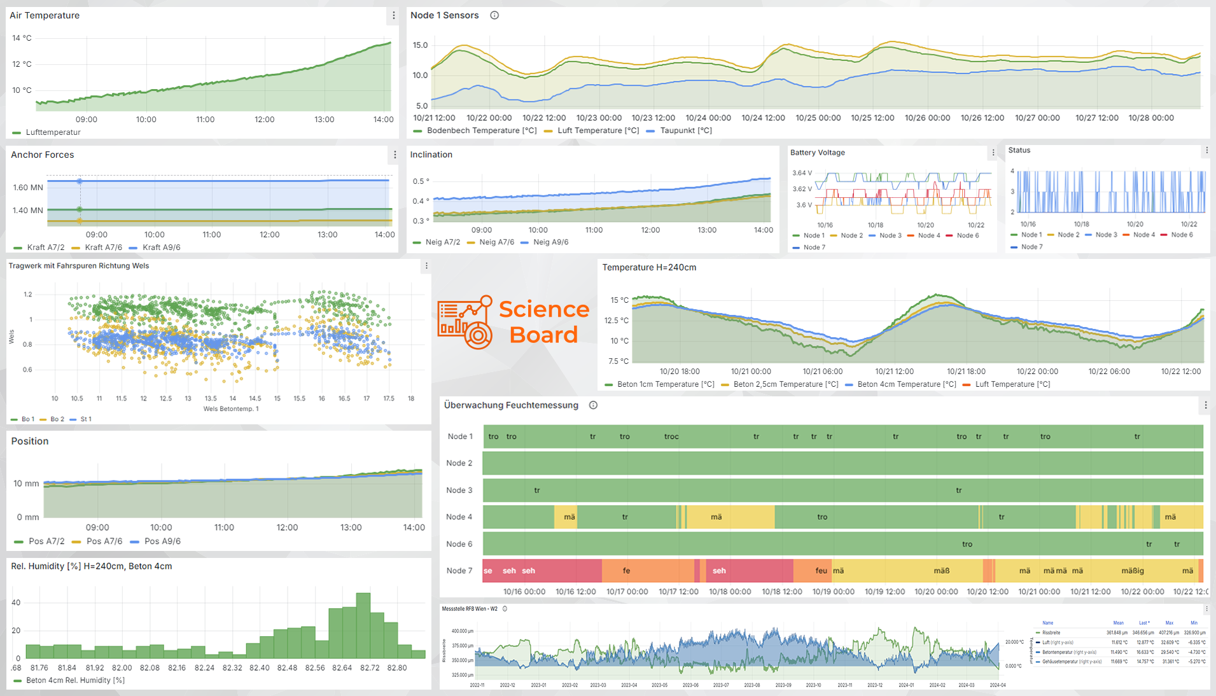Click the tallest histogram bar near 82.72
This screenshot has width=1216, height=696.
point(363,625)
